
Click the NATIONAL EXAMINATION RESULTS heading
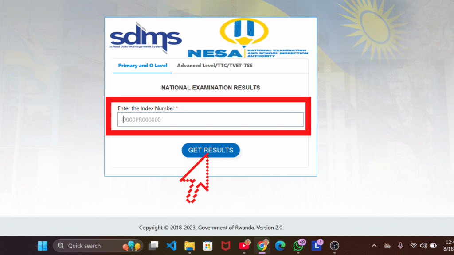[x=211, y=88]
